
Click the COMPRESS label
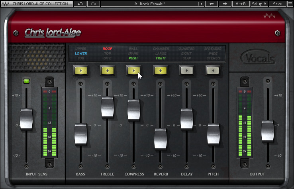(x=134, y=174)
